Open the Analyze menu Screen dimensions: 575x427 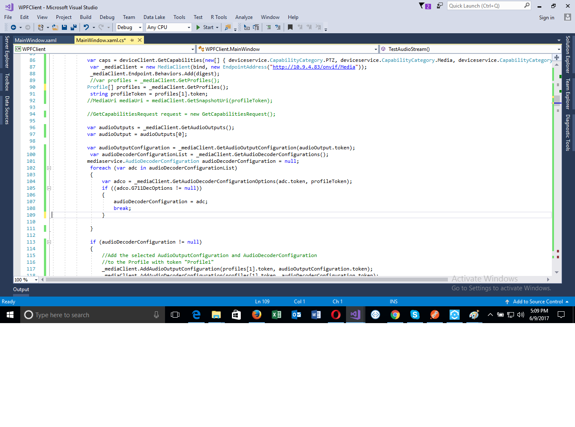pyautogui.click(x=244, y=17)
